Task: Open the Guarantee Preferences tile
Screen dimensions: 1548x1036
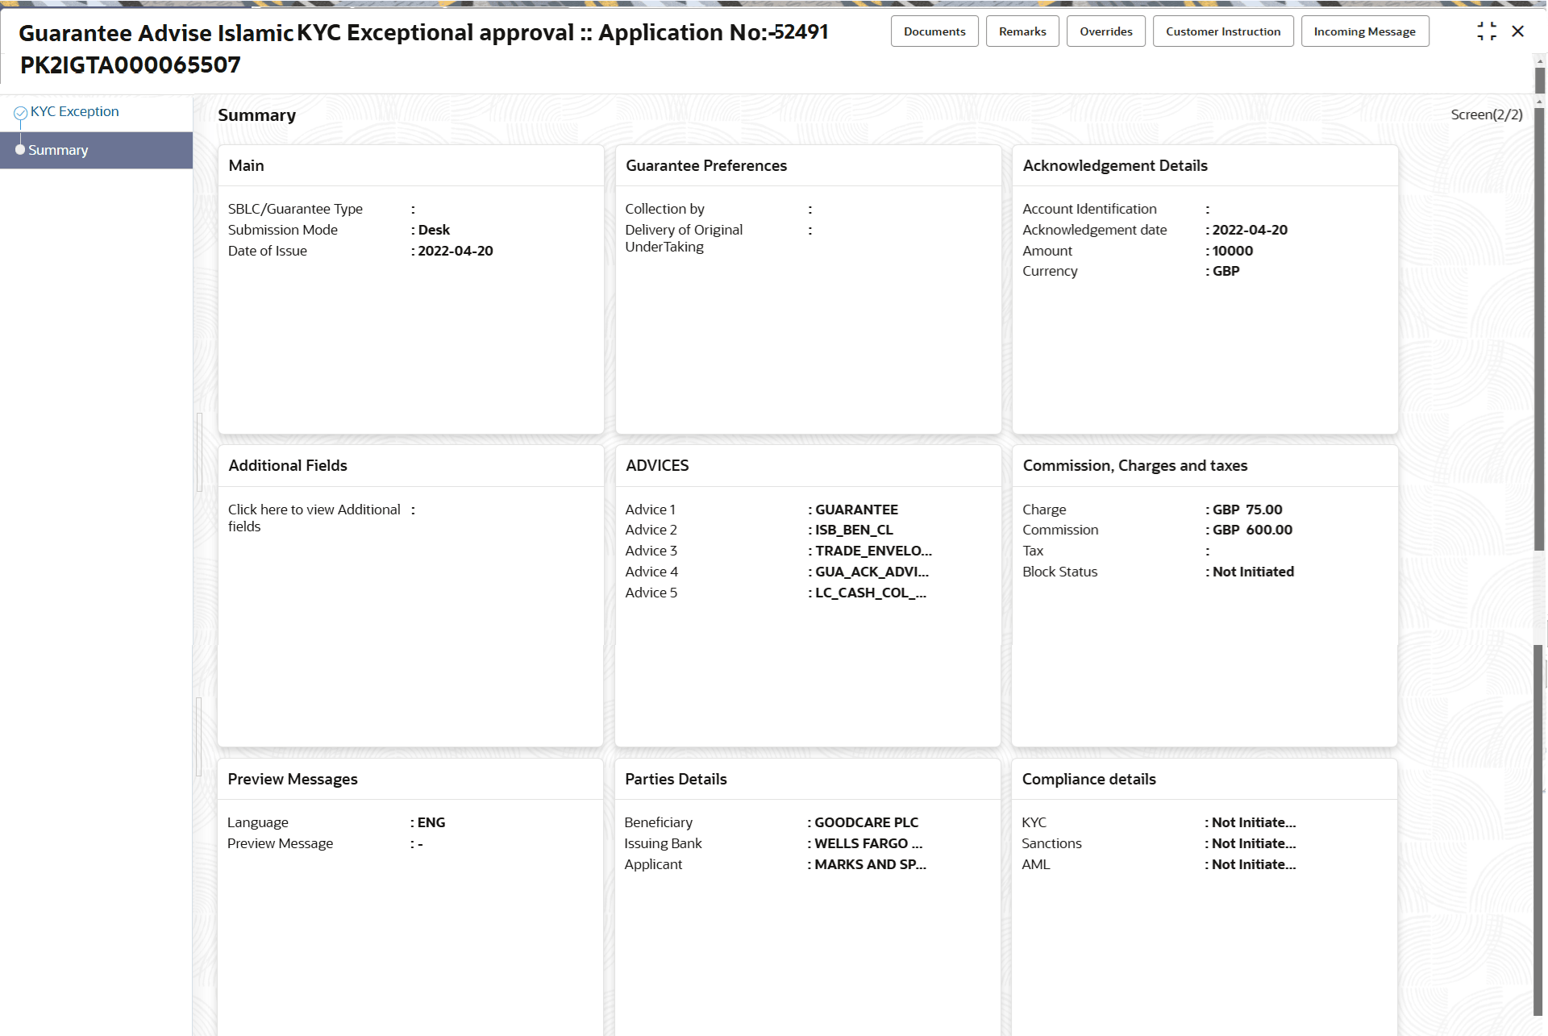Action: (706, 165)
